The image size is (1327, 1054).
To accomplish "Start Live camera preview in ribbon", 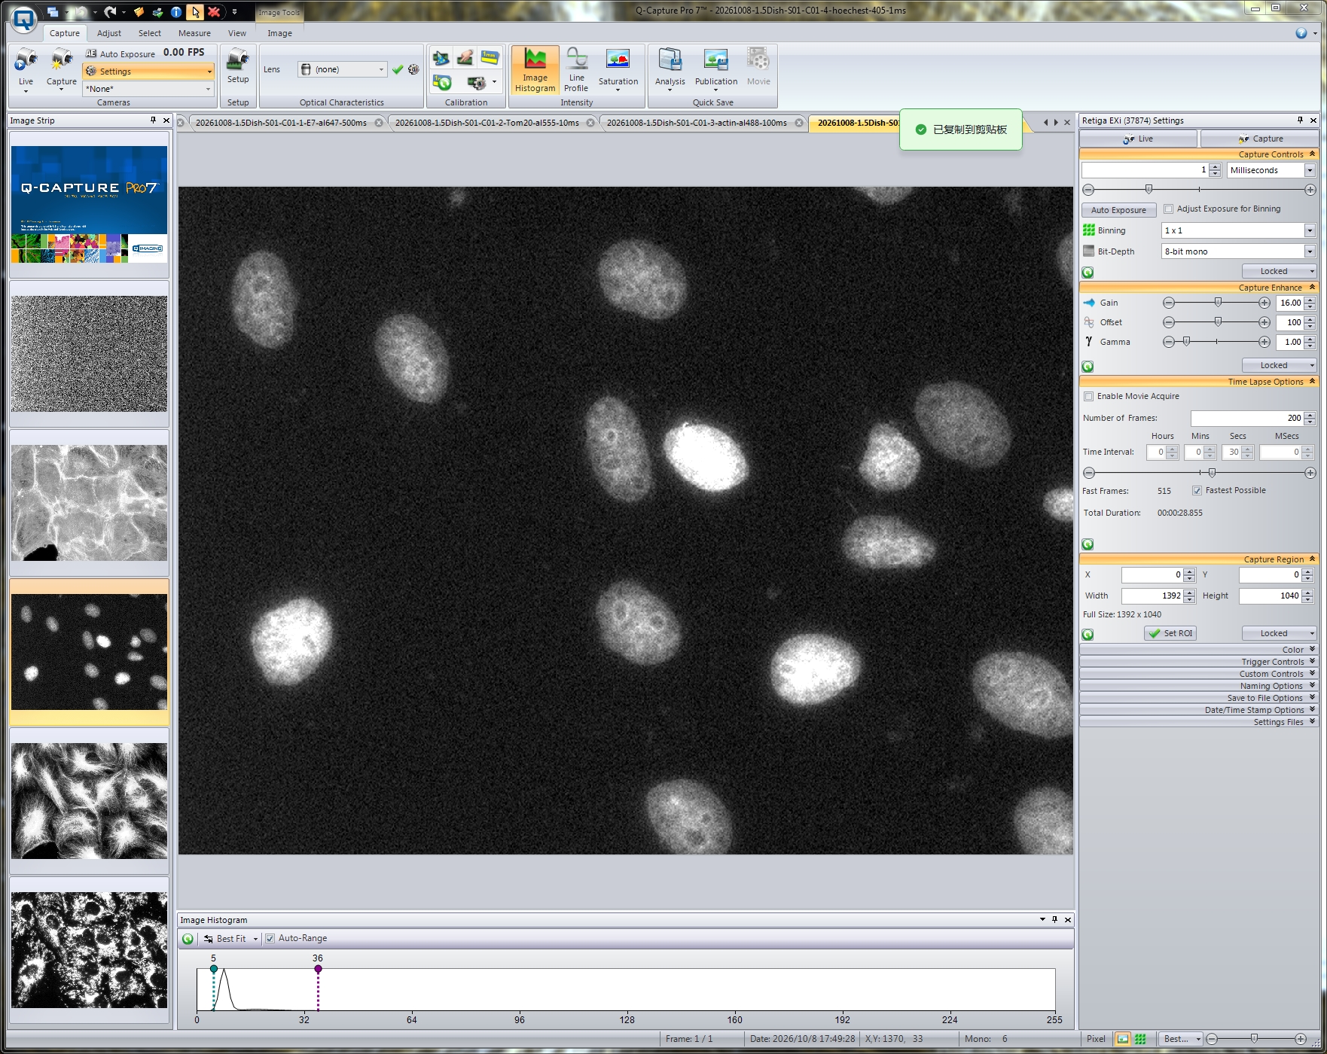I will pyautogui.click(x=26, y=69).
